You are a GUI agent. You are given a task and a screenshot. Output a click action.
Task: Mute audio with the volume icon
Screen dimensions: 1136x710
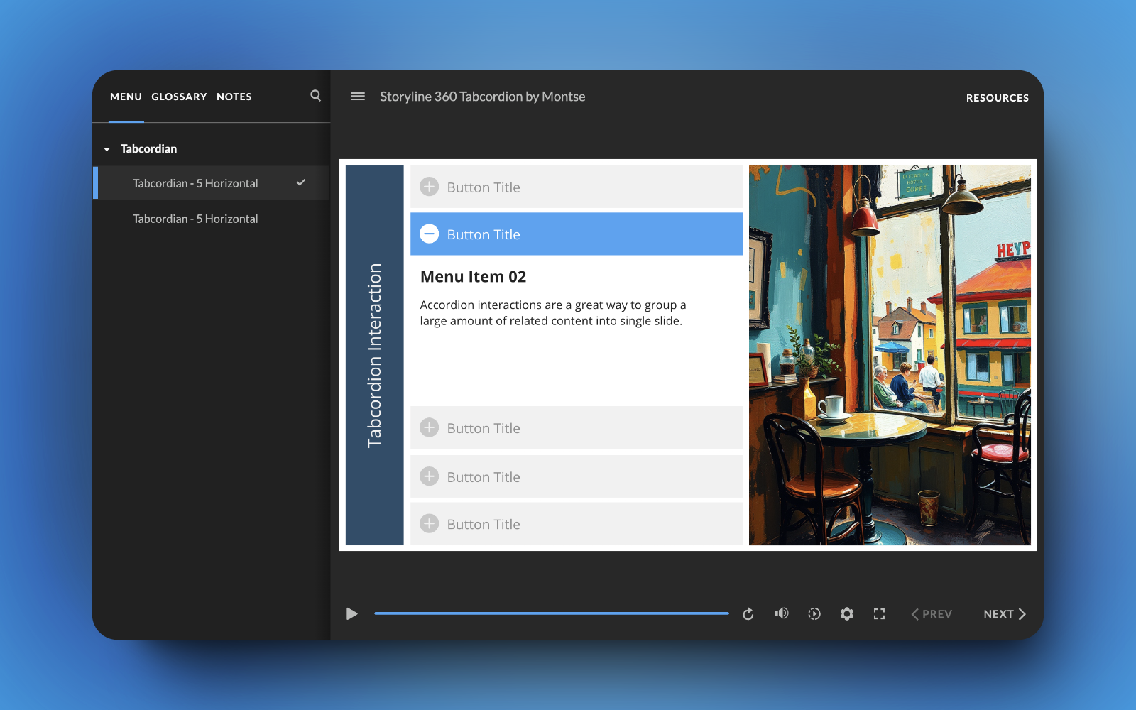pyautogui.click(x=781, y=613)
